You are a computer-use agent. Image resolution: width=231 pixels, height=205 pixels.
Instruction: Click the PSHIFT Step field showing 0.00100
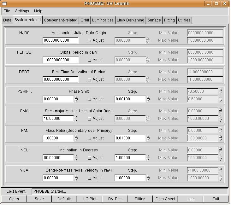(x=130, y=99)
